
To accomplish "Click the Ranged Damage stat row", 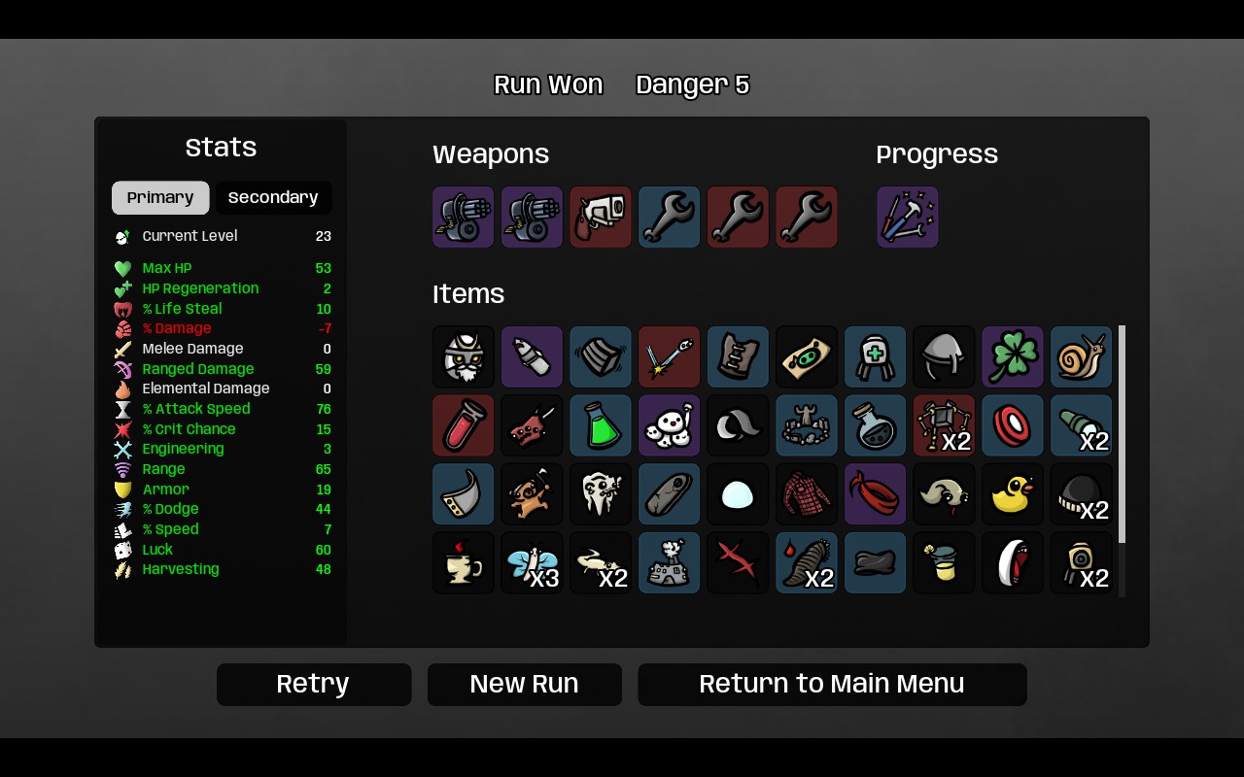I will pyautogui.click(x=223, y=369).
